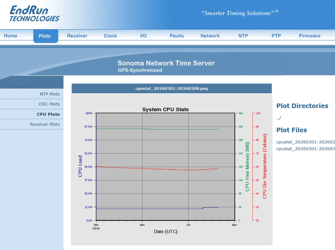Image resolution: width=335 pixels, height=250 pixels.
Task: Click the Smarter Timing Solutions slogan
Action: tap(240, 13)
